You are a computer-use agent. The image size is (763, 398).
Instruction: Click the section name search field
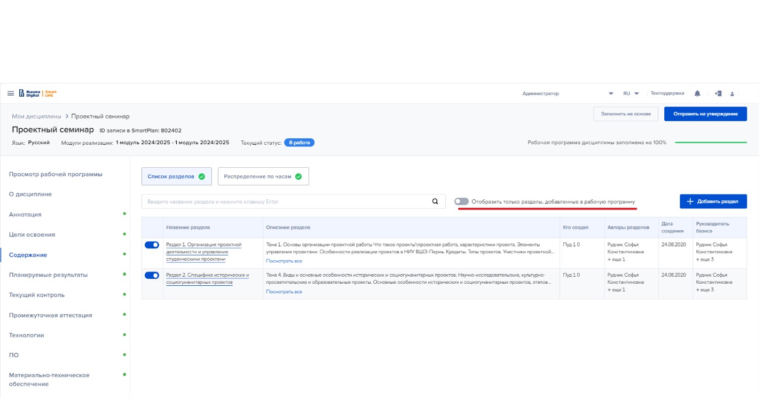[286, 201]
